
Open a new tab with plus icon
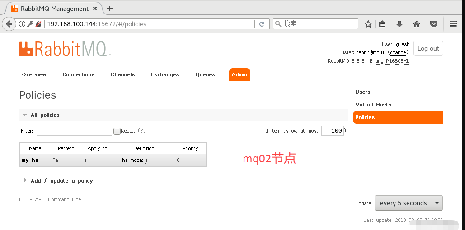110,9
